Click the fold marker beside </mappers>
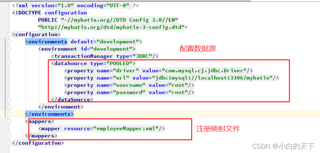 coord(9,136)
